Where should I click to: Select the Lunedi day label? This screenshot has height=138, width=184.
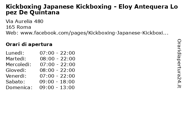click(15, 53)
